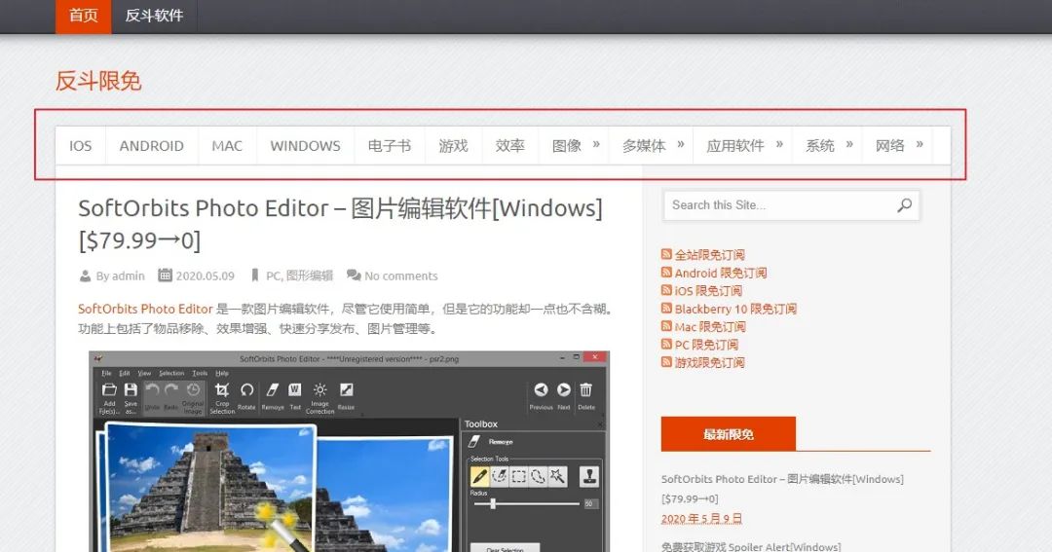This screenshot has width=1052, height=552.
Task: Open the 首页 tab
Action: point(83,16)
